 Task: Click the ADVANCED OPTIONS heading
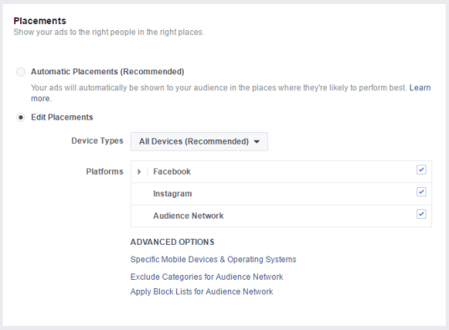172,242
